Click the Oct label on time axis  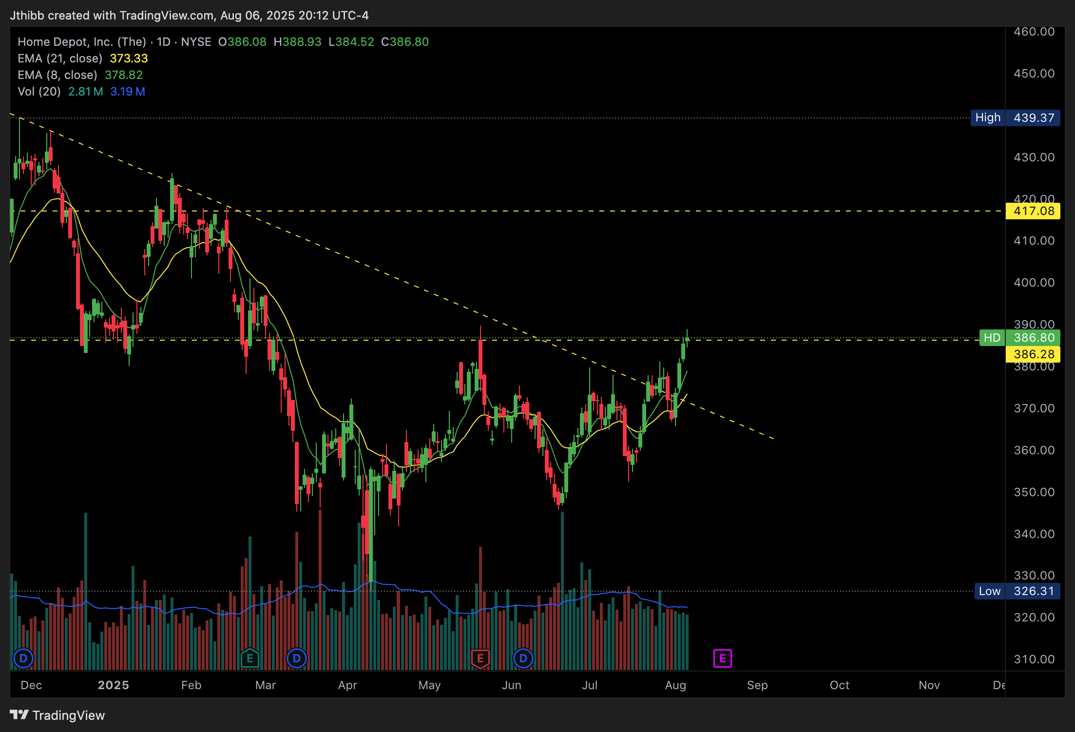[839, 685]
